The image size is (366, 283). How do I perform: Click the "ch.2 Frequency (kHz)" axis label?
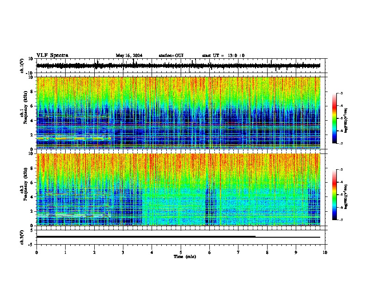click(25, 184)
